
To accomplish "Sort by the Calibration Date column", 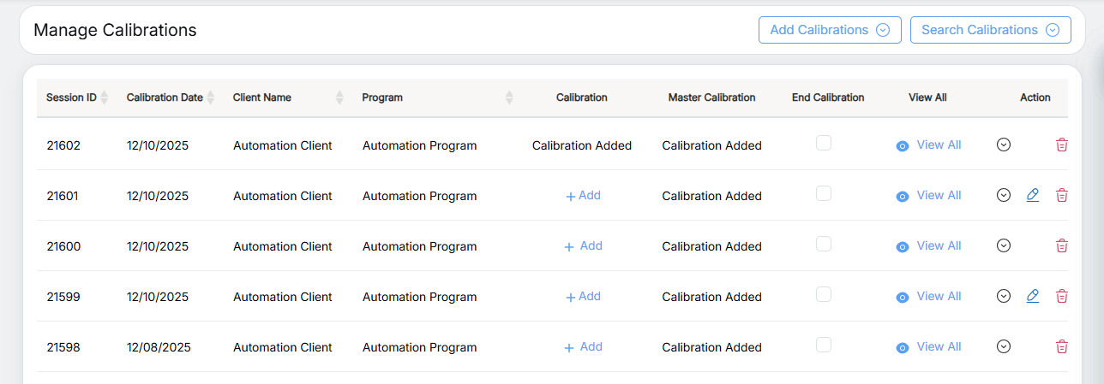I will click(x=211, y=97).
